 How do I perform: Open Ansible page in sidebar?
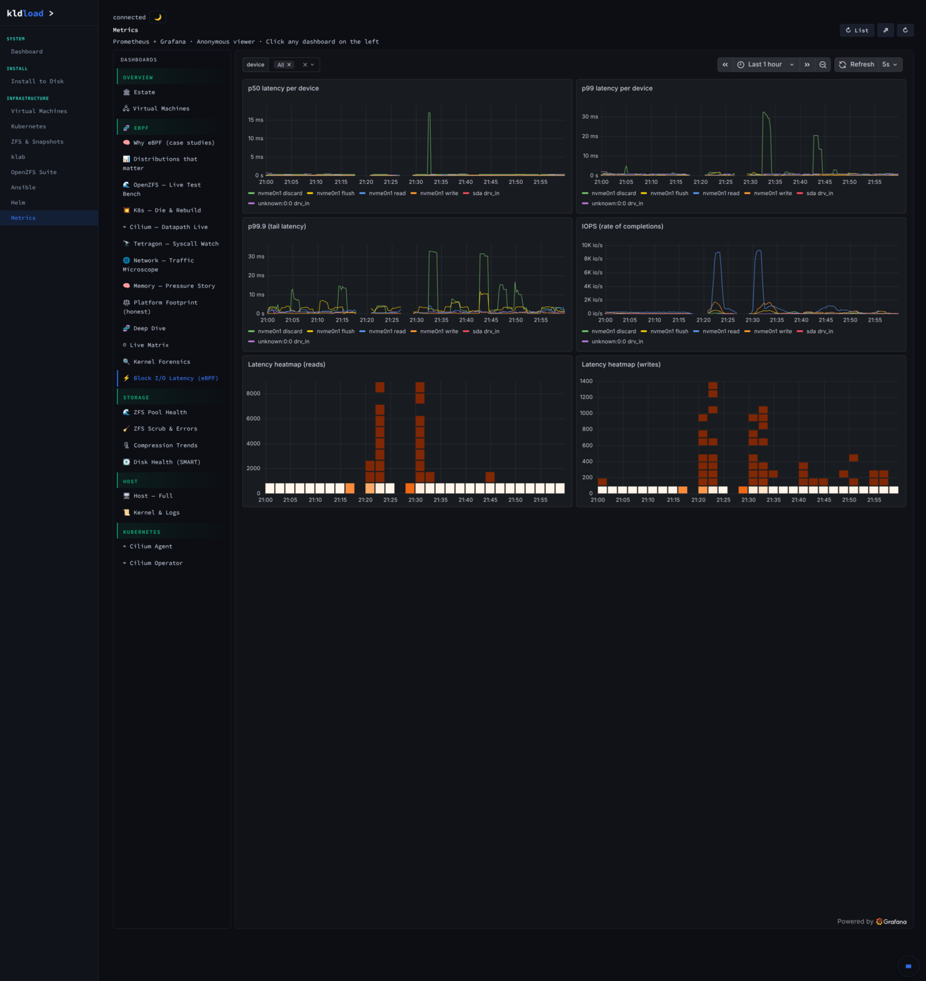49,187
